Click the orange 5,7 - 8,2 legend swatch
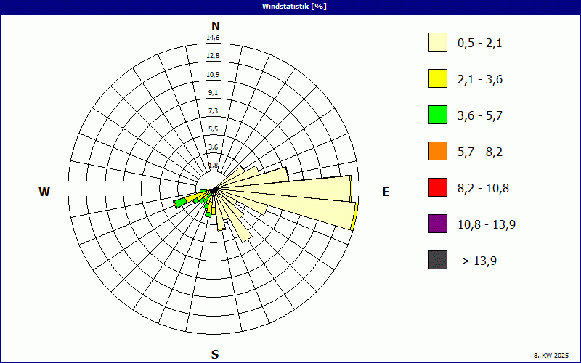 click(438, 151)
